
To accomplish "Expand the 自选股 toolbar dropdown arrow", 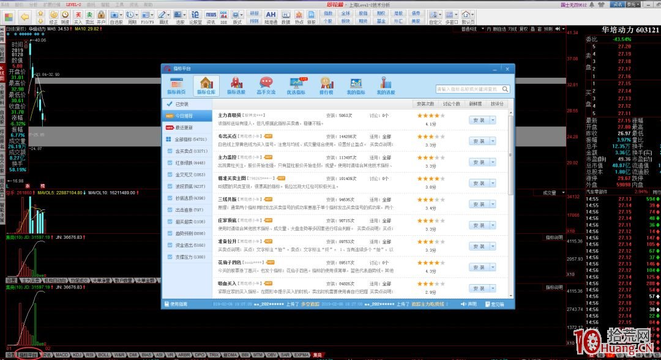I will click(x=121, y=15).
